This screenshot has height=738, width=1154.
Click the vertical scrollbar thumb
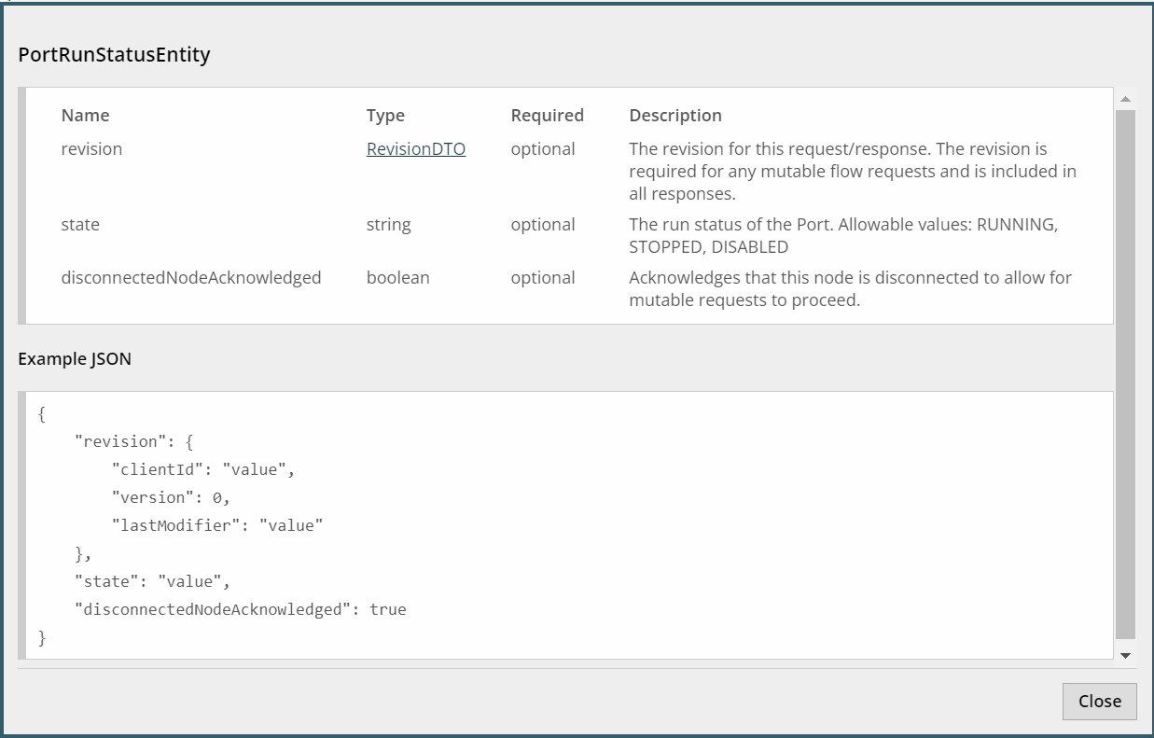(x=1125, y=373)
